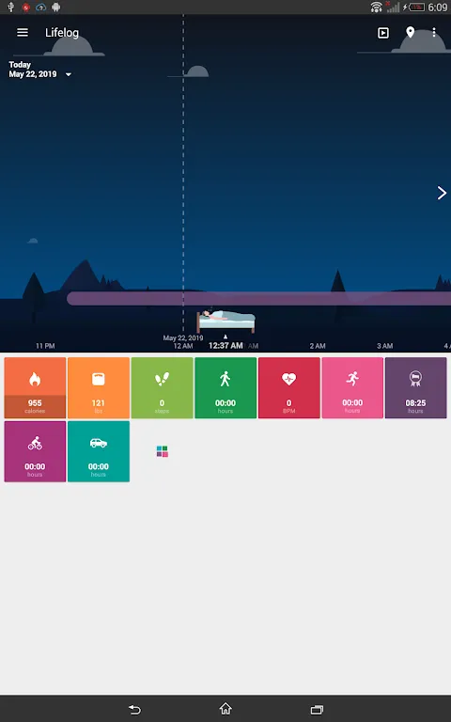Open the 0 steps tile
Image resolution: width=451 pixels, height=722 pixels.
(x=162, y=387)
